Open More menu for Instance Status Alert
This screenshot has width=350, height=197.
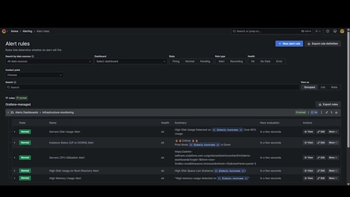tap(333, 142)
